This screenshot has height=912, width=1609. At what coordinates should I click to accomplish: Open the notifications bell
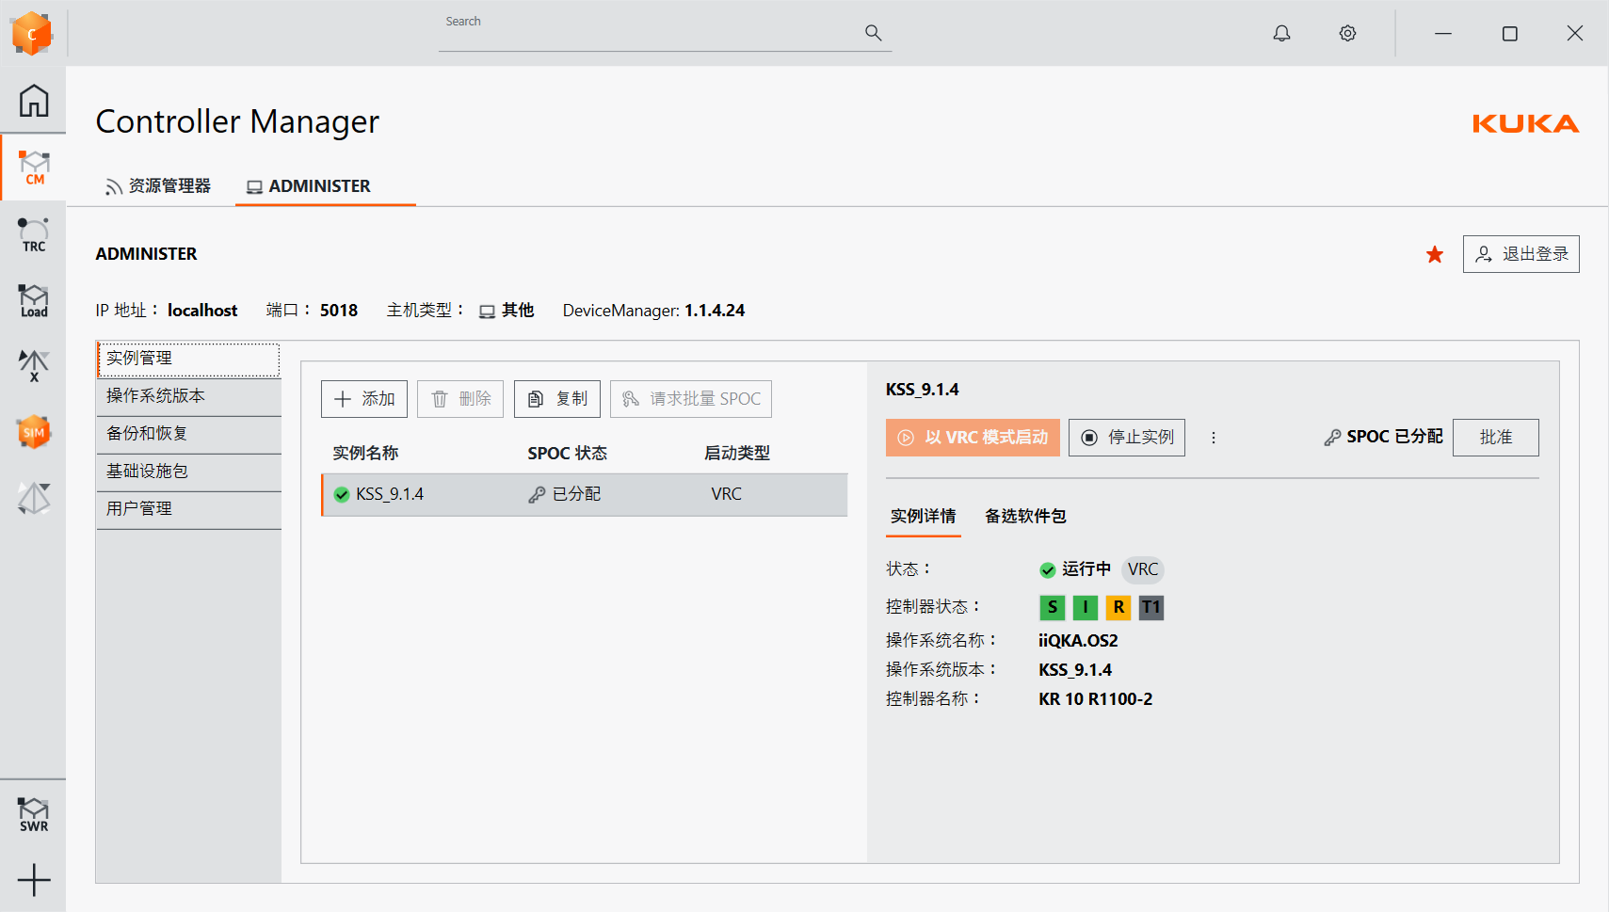pyautogui.click(x=1281, y=34)
